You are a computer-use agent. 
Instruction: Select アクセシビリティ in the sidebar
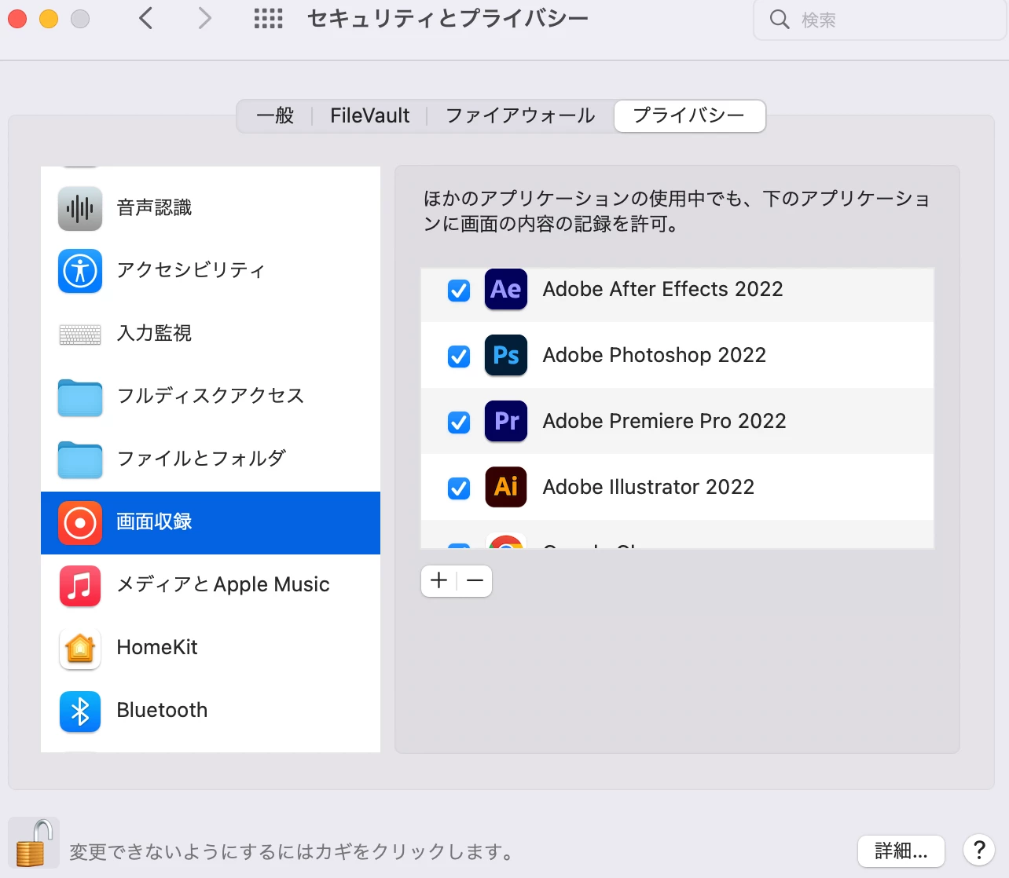pos(211,271)
